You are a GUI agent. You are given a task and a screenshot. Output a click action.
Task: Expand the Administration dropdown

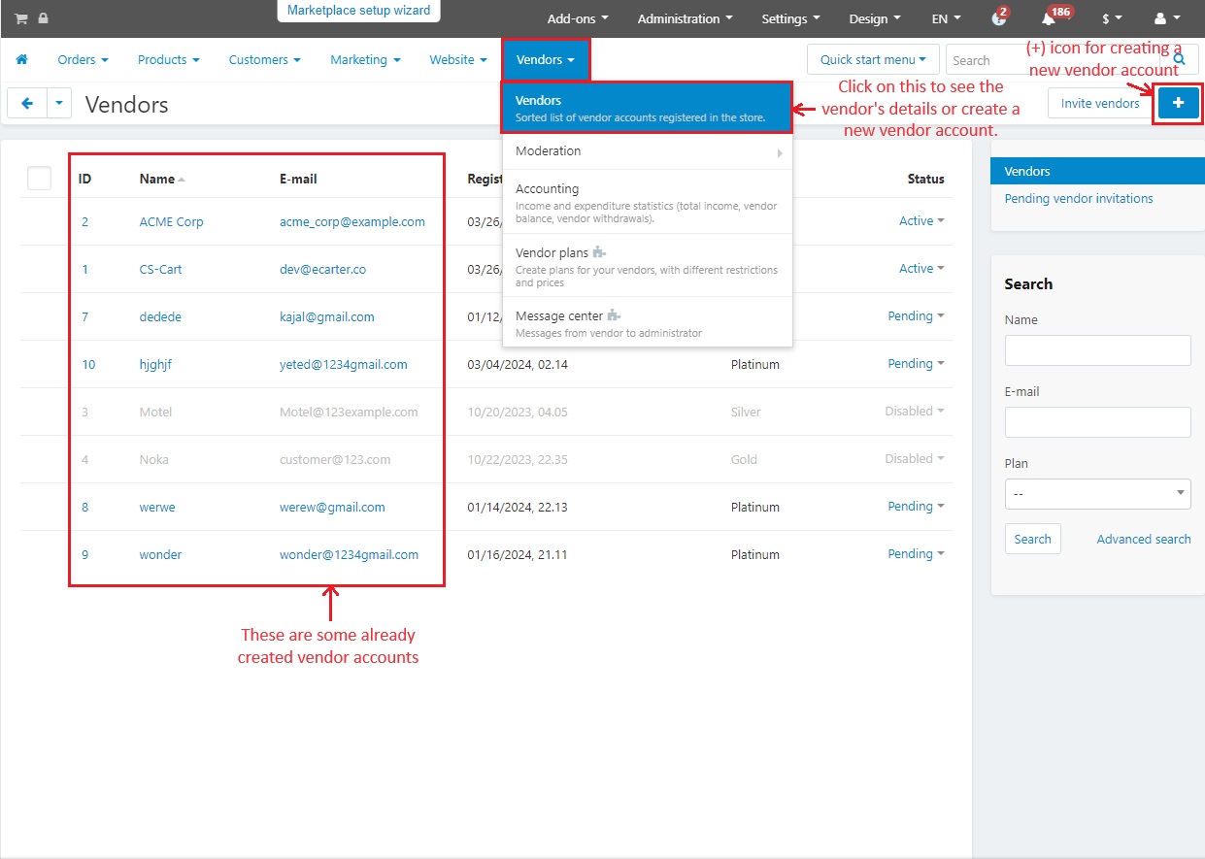[685, 18]
